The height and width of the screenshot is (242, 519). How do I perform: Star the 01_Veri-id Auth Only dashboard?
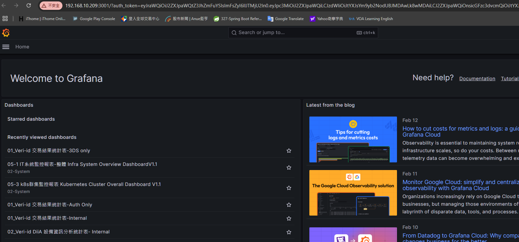pyautogui.click(x=289, y=205)
